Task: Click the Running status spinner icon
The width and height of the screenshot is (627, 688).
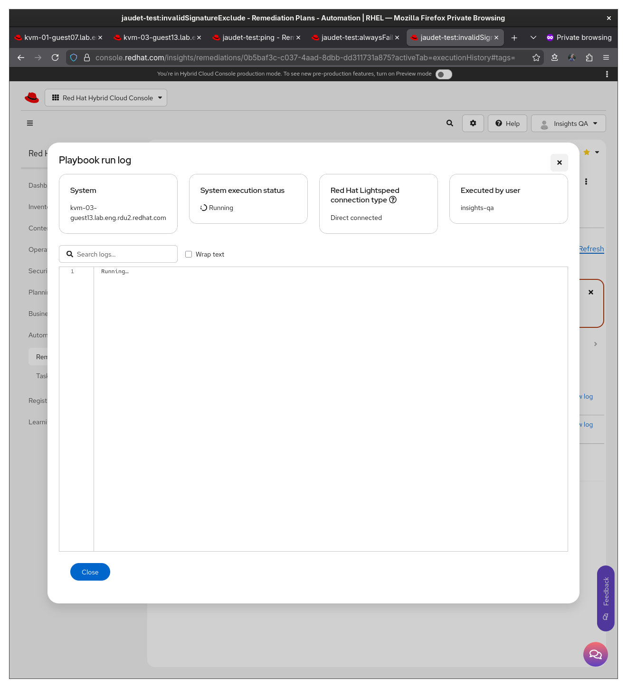Action: (x=204, y=208)
